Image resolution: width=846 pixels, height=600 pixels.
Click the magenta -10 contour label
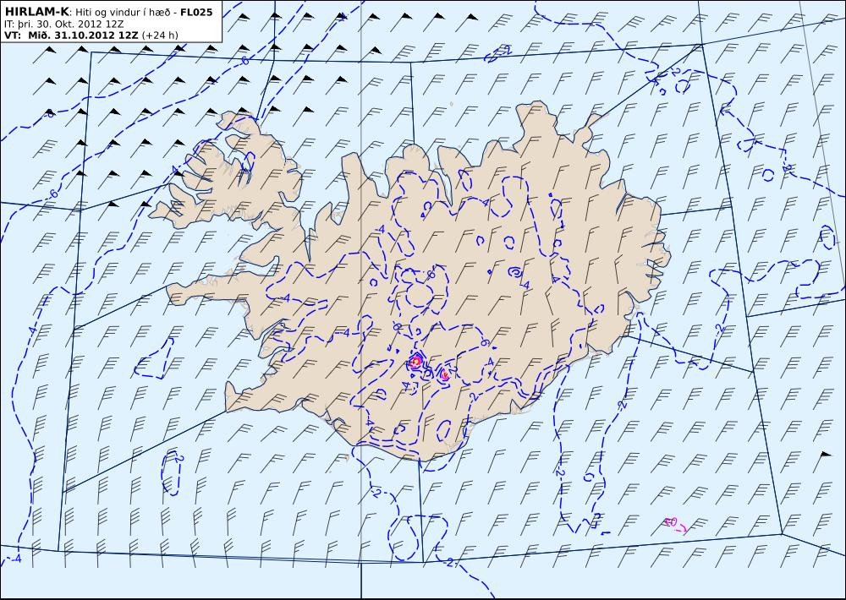671,522
